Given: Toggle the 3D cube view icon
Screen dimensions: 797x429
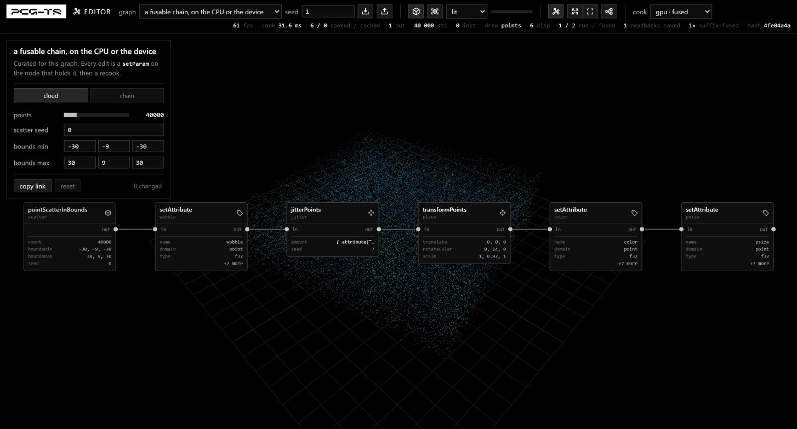Looking at the screenshot, I should pos(417,12).
